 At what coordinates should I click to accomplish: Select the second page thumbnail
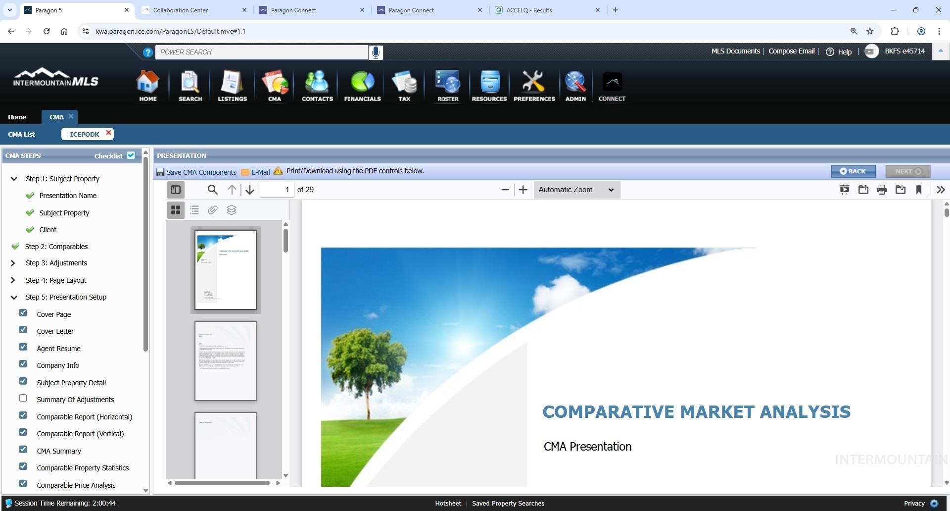coord(225,360)
